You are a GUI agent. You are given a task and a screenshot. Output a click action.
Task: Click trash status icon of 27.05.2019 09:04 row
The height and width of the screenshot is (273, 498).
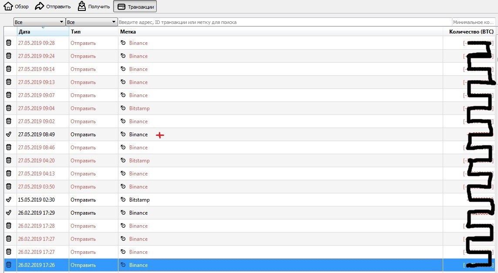pyautogui.click(x=9, y=108)
